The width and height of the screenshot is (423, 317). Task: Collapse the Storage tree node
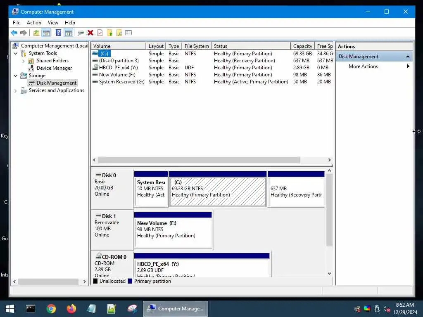pos(16,76)
